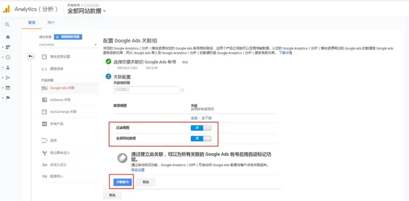The width and height of the screenshot is (409, 201).
Task: Open Conversions reports flag icon
Action: (8, 98)
